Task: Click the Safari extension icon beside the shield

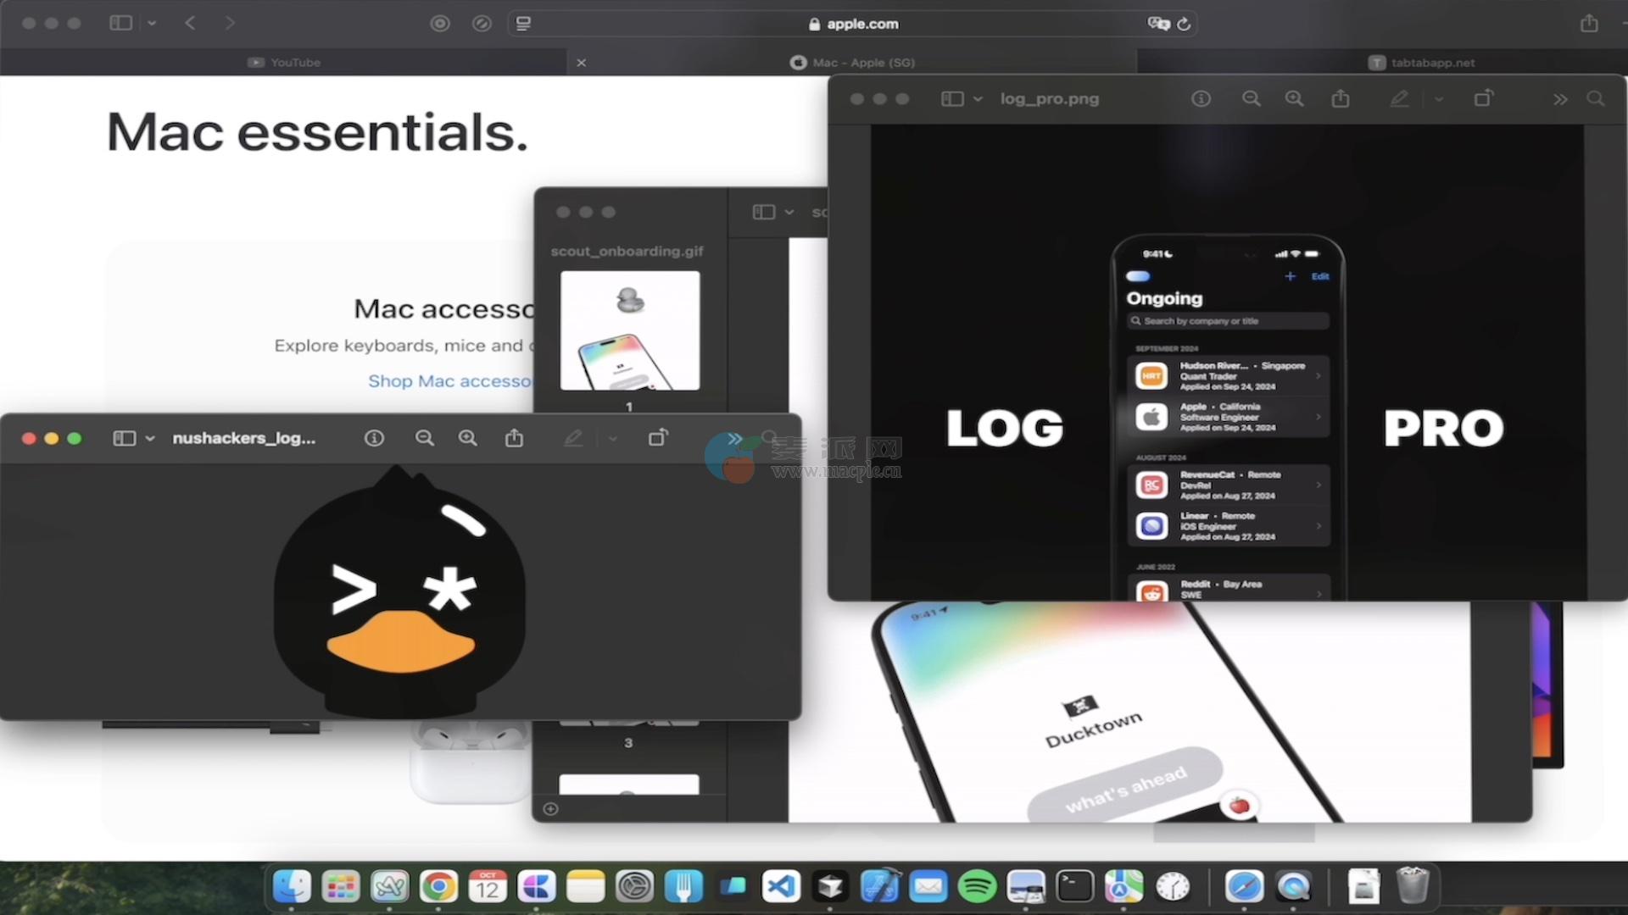Action: tap(482, 24)
